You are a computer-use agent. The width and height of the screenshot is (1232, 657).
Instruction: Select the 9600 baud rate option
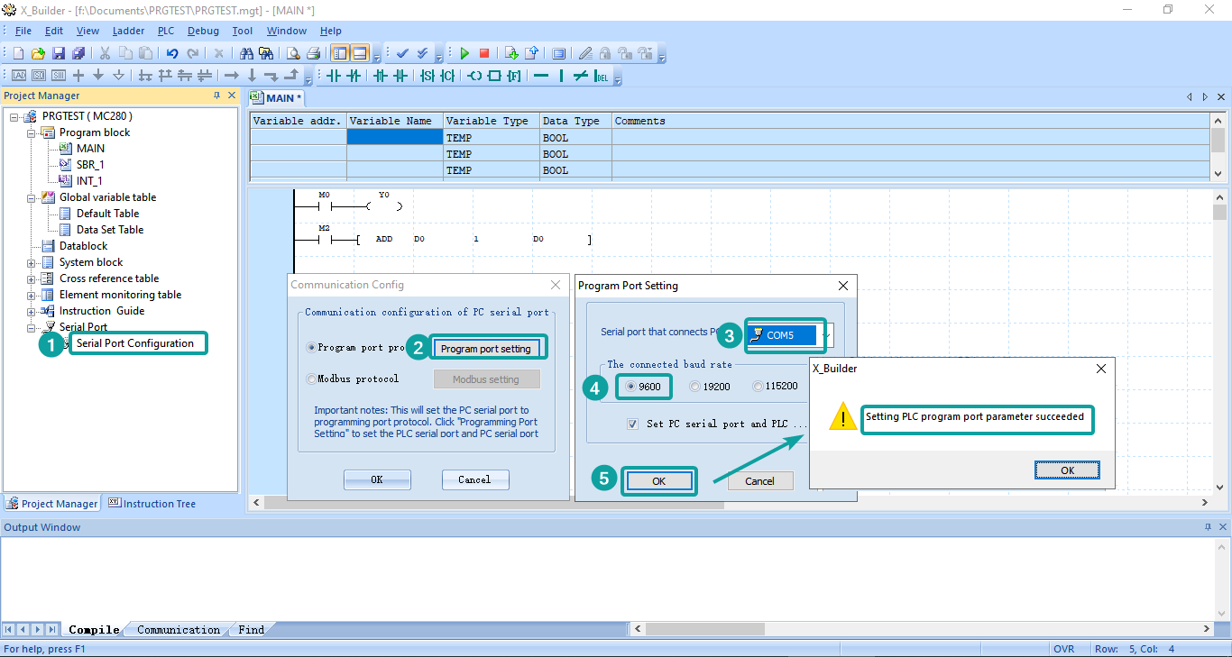(631, 387)
